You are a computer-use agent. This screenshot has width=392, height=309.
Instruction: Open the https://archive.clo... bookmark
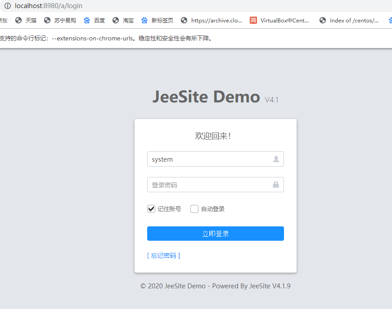coord(212,21)
